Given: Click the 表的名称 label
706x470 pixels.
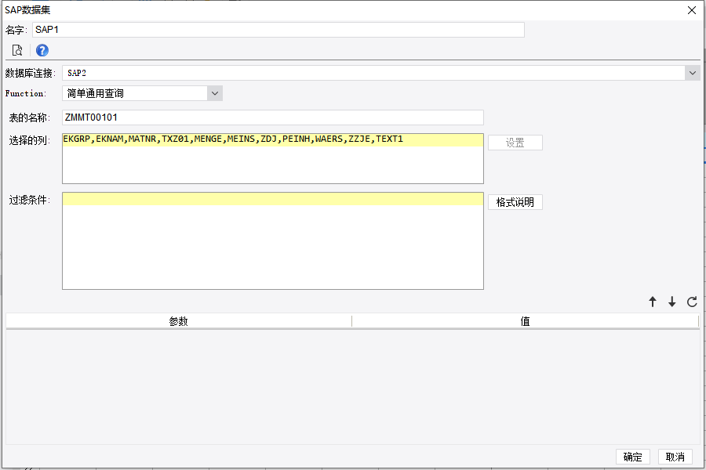Looking at the screenshot, I should click(30, 117).
